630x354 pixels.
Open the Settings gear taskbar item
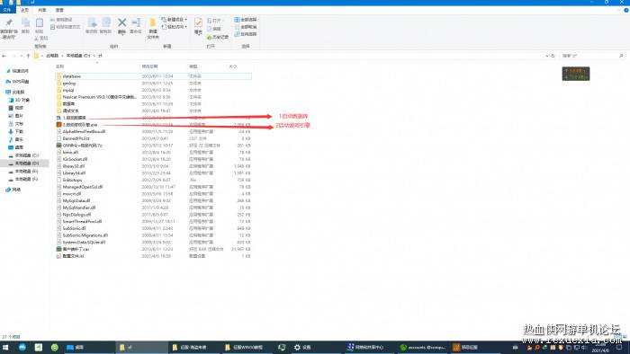pyautogui.click(x=297, y=347)
